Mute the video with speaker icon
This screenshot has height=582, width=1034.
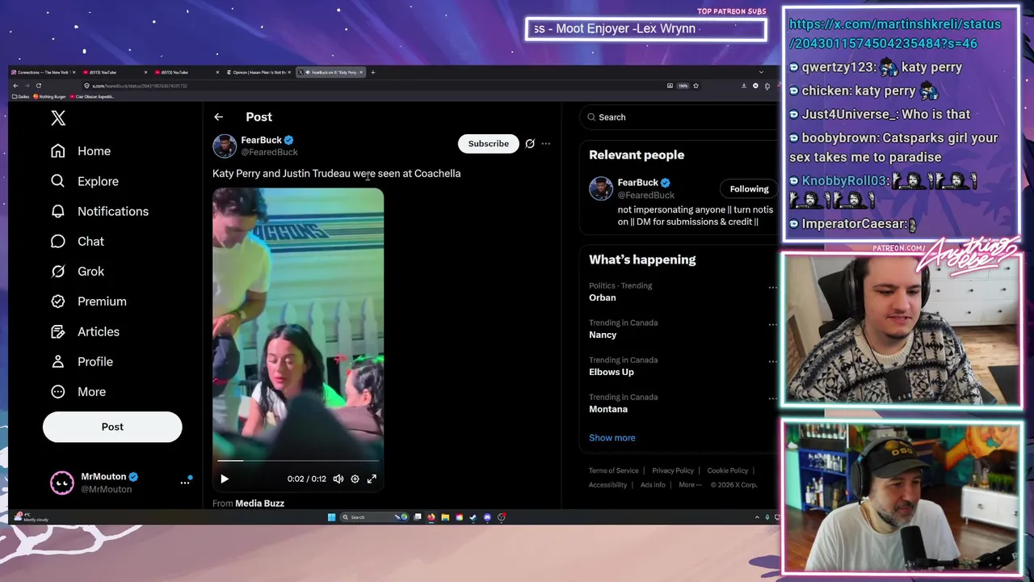[x=338, y=479]
